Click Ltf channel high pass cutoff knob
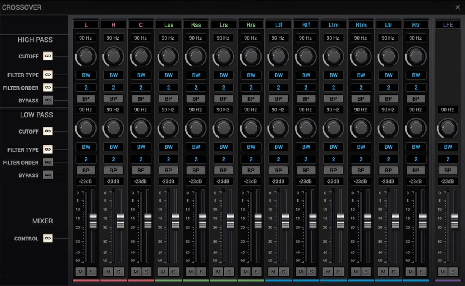Viewport: 465px width, 286px height. click(x=279, y=56)
